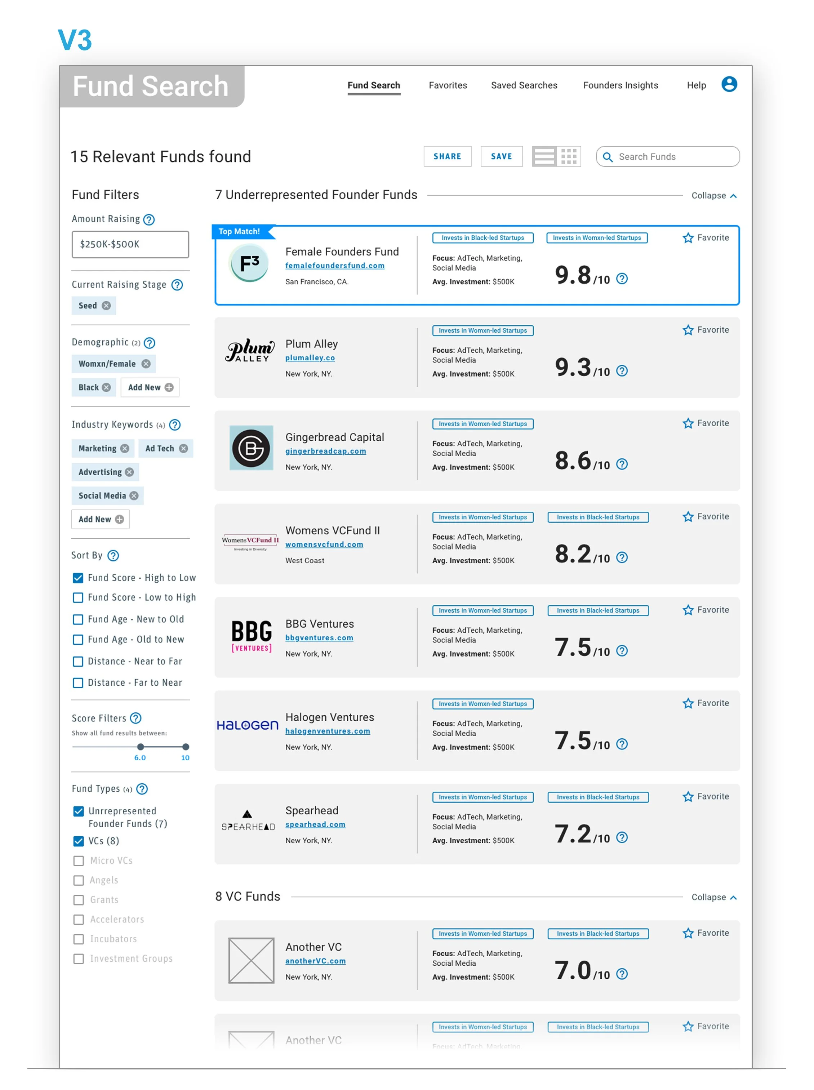The width and height of the screenshot is (814, 1090).
Task: Collapse the Underrepresented Founder Funds section
Action: pyautogui.click(x=714, y=196)
